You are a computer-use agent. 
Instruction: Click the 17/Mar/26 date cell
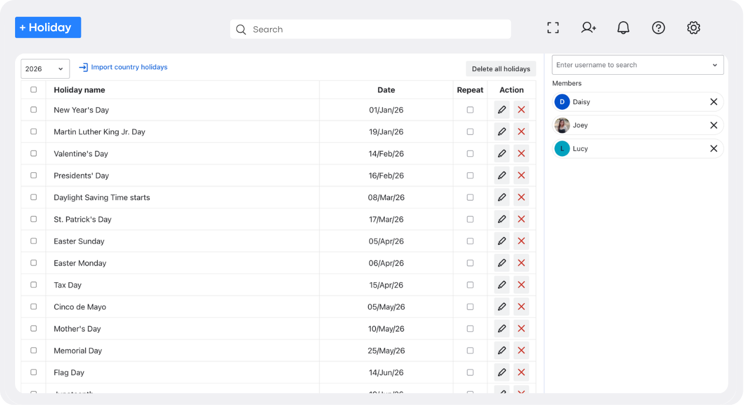386,219
